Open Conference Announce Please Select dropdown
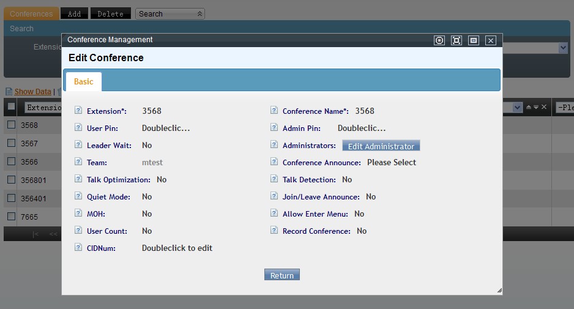 coord(391,162)
